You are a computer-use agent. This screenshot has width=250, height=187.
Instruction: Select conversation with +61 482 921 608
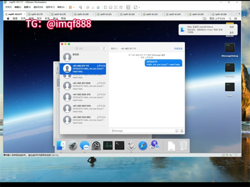[83, 86]
